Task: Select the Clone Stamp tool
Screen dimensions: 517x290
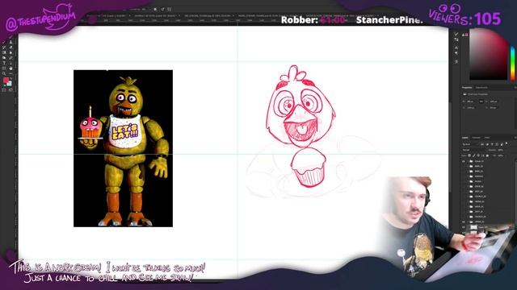Action: (x=11, y=42)
